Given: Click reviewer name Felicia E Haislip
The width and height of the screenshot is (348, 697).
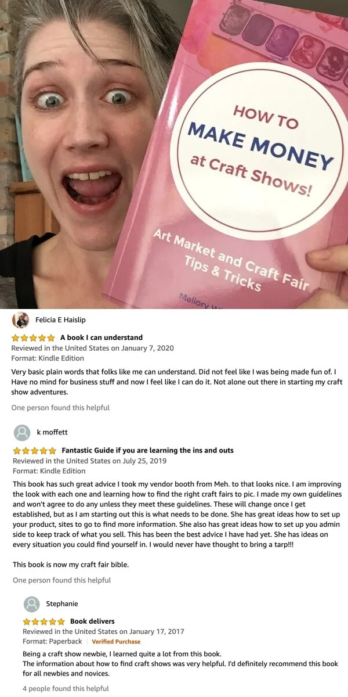Looking at the screenshot, I should (x=60, y=320).
